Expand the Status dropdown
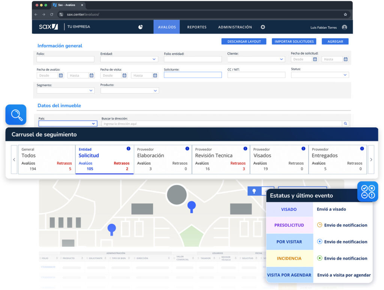The image size is (384, 290). (x=320, y=75)
